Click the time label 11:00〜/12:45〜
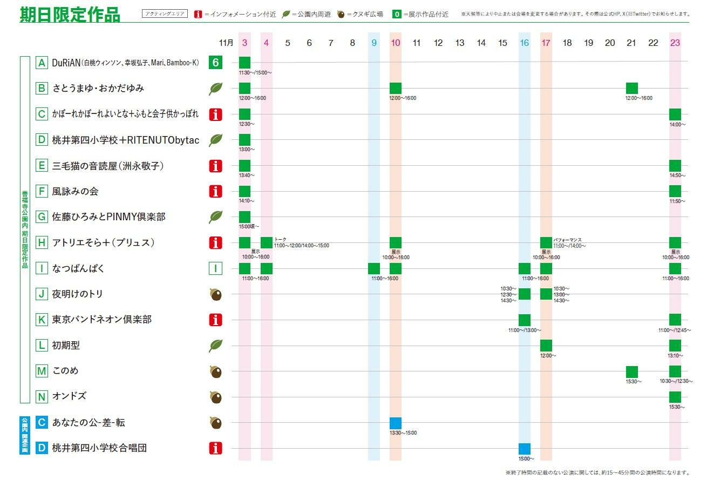 coord(676,330)
